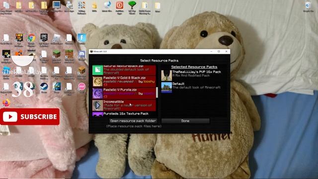Open the Recycle Bin desktop icon
This screenshot has height=179, width=318.
coord(308,7)
